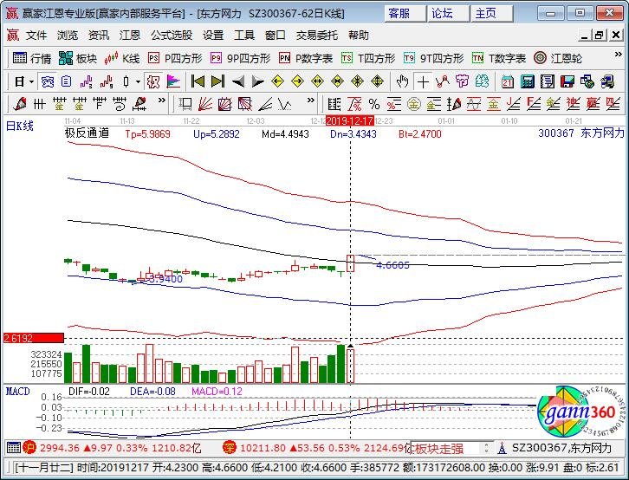The image size is (629, 480).
Task: Click the purple 节 icon
Action: pyautogui.click(x=462, y=81)
